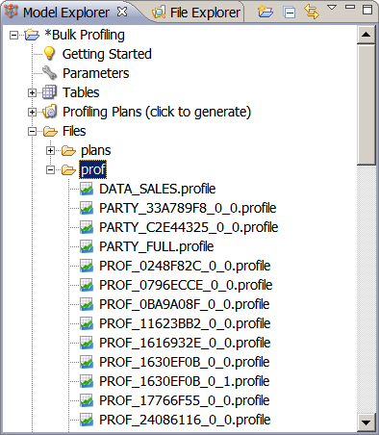Click the Parameters wrench icon

[50, 73]
